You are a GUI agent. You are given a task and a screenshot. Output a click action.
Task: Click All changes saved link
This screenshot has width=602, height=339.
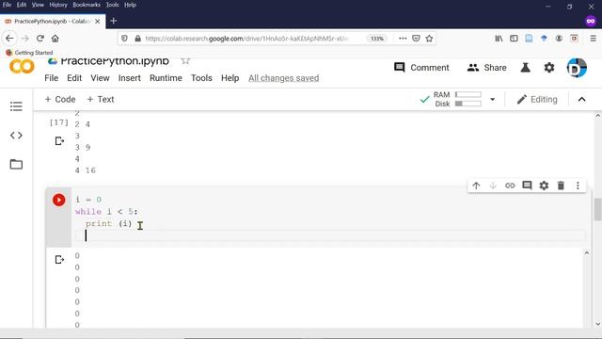[284, 78]
